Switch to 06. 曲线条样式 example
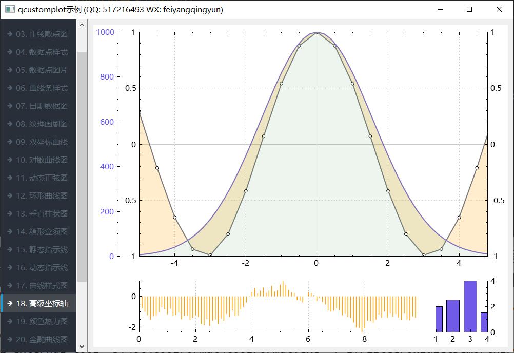The width and height of the screenshot is (514, 353). click(x=42, y=88)
